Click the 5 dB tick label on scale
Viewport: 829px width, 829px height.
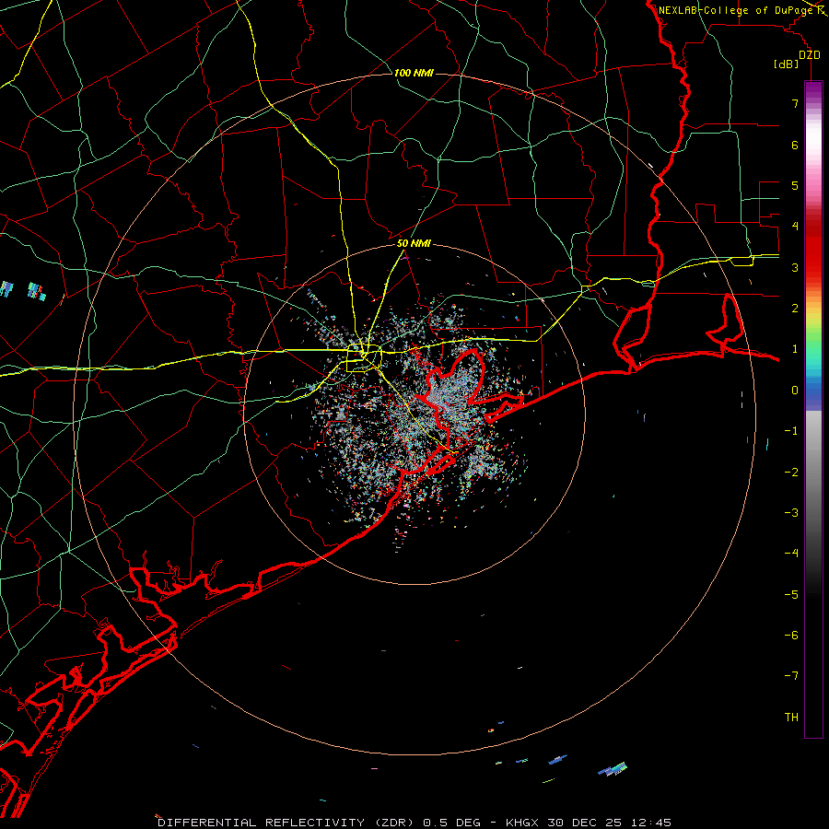point(795,185)
